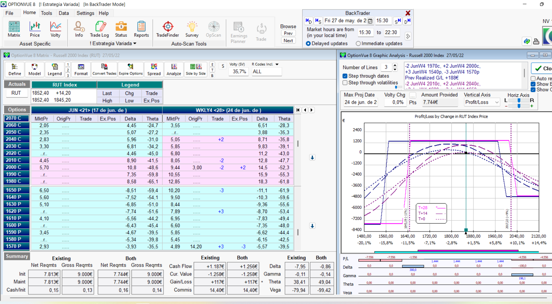Click the Pts button
Viewport: 552px width, 304px height.
(413, 102)
